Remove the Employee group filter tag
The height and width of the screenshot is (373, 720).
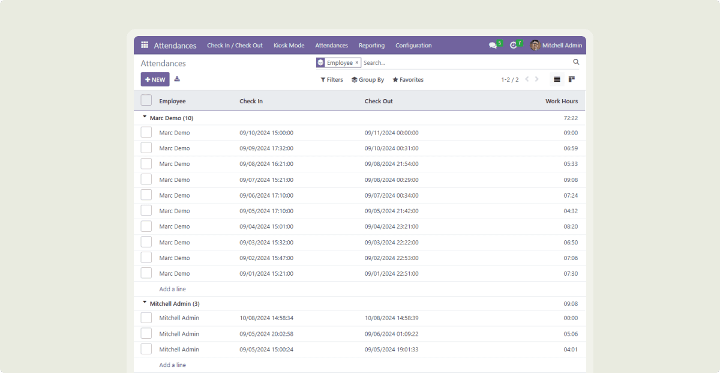(x=357, y=62)
